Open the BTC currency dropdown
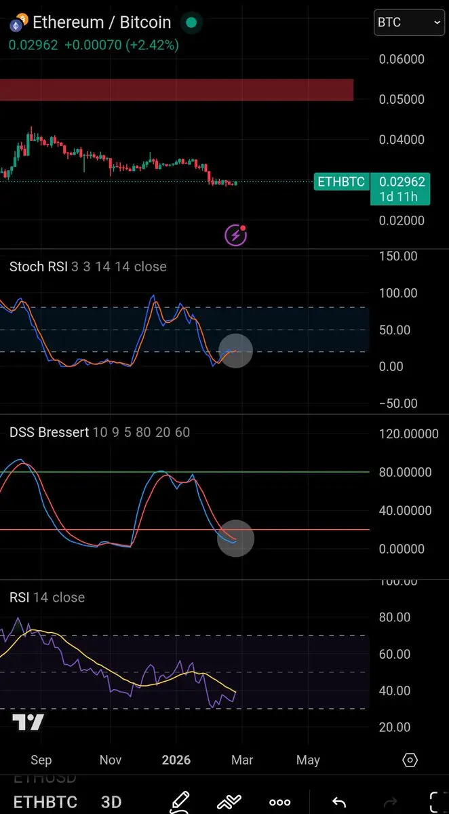 (x=410, y=22)
